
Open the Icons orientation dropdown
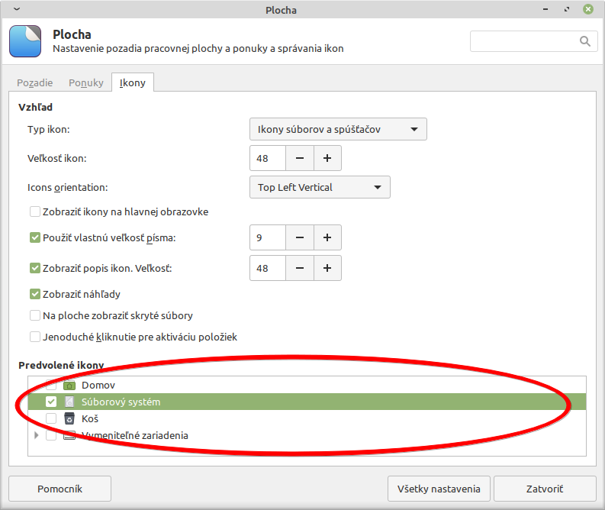click(320, 187)
